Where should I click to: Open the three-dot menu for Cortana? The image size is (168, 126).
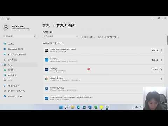click(162, 60)
